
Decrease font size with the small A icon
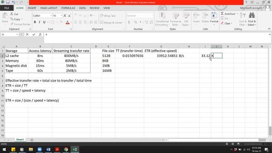click(70, 16)
